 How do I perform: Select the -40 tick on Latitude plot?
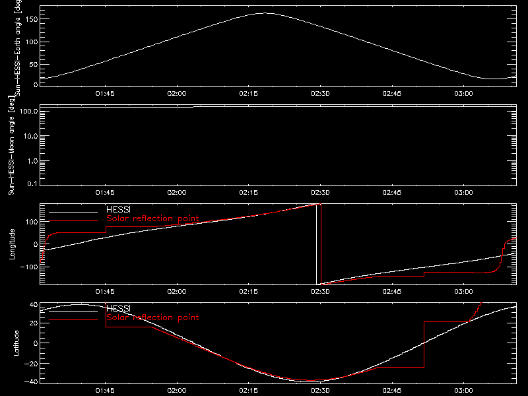pyautogui.click(x=31, y=381)
